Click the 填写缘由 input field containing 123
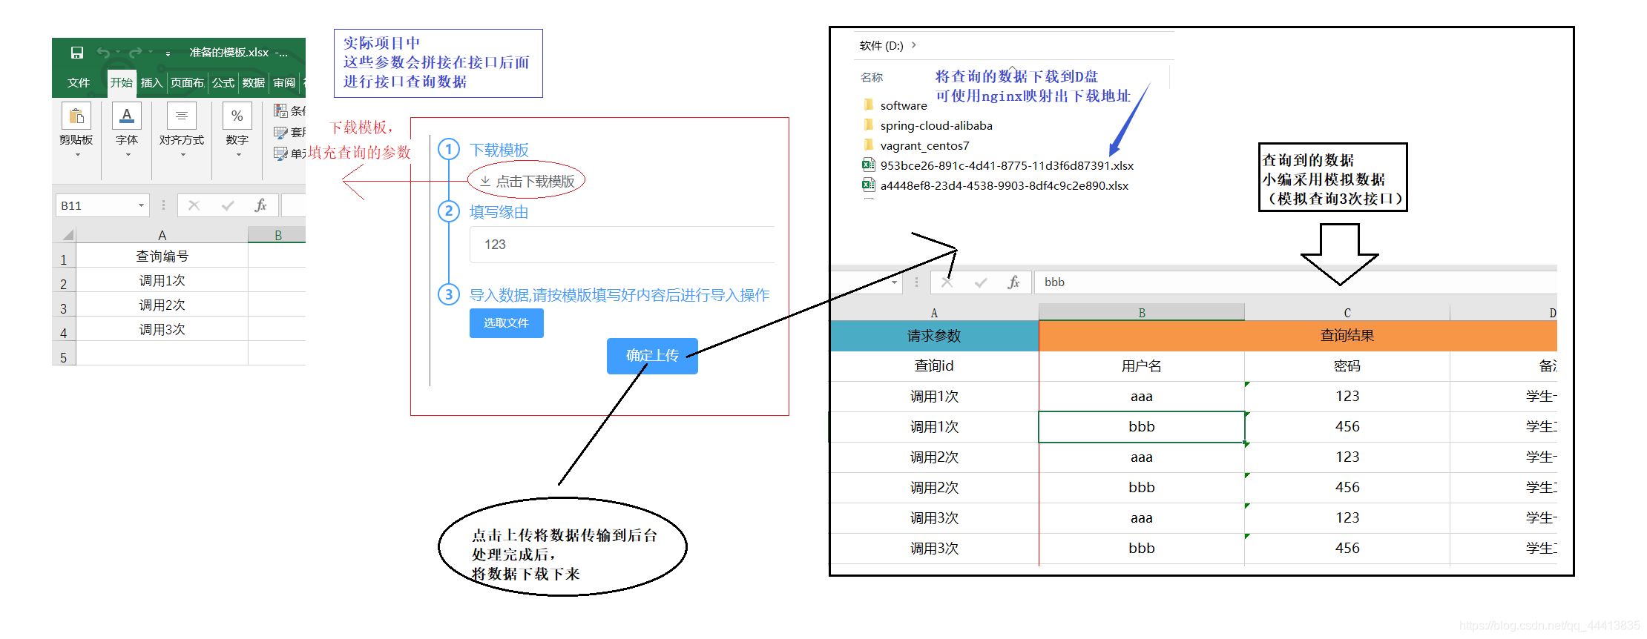Screen dimensions: 1647x639 [x=622, y=245]
